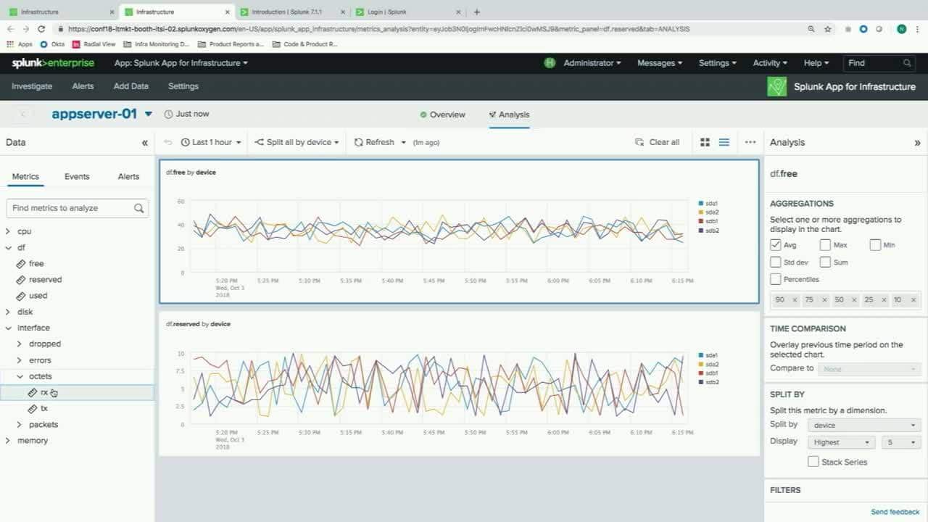Click the sda1 legend swatch in df.free chart

(700, 204)
